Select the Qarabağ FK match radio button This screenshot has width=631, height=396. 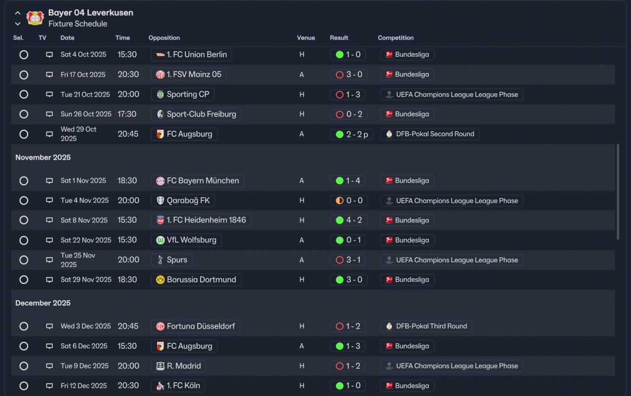click(x=24, y=201)
